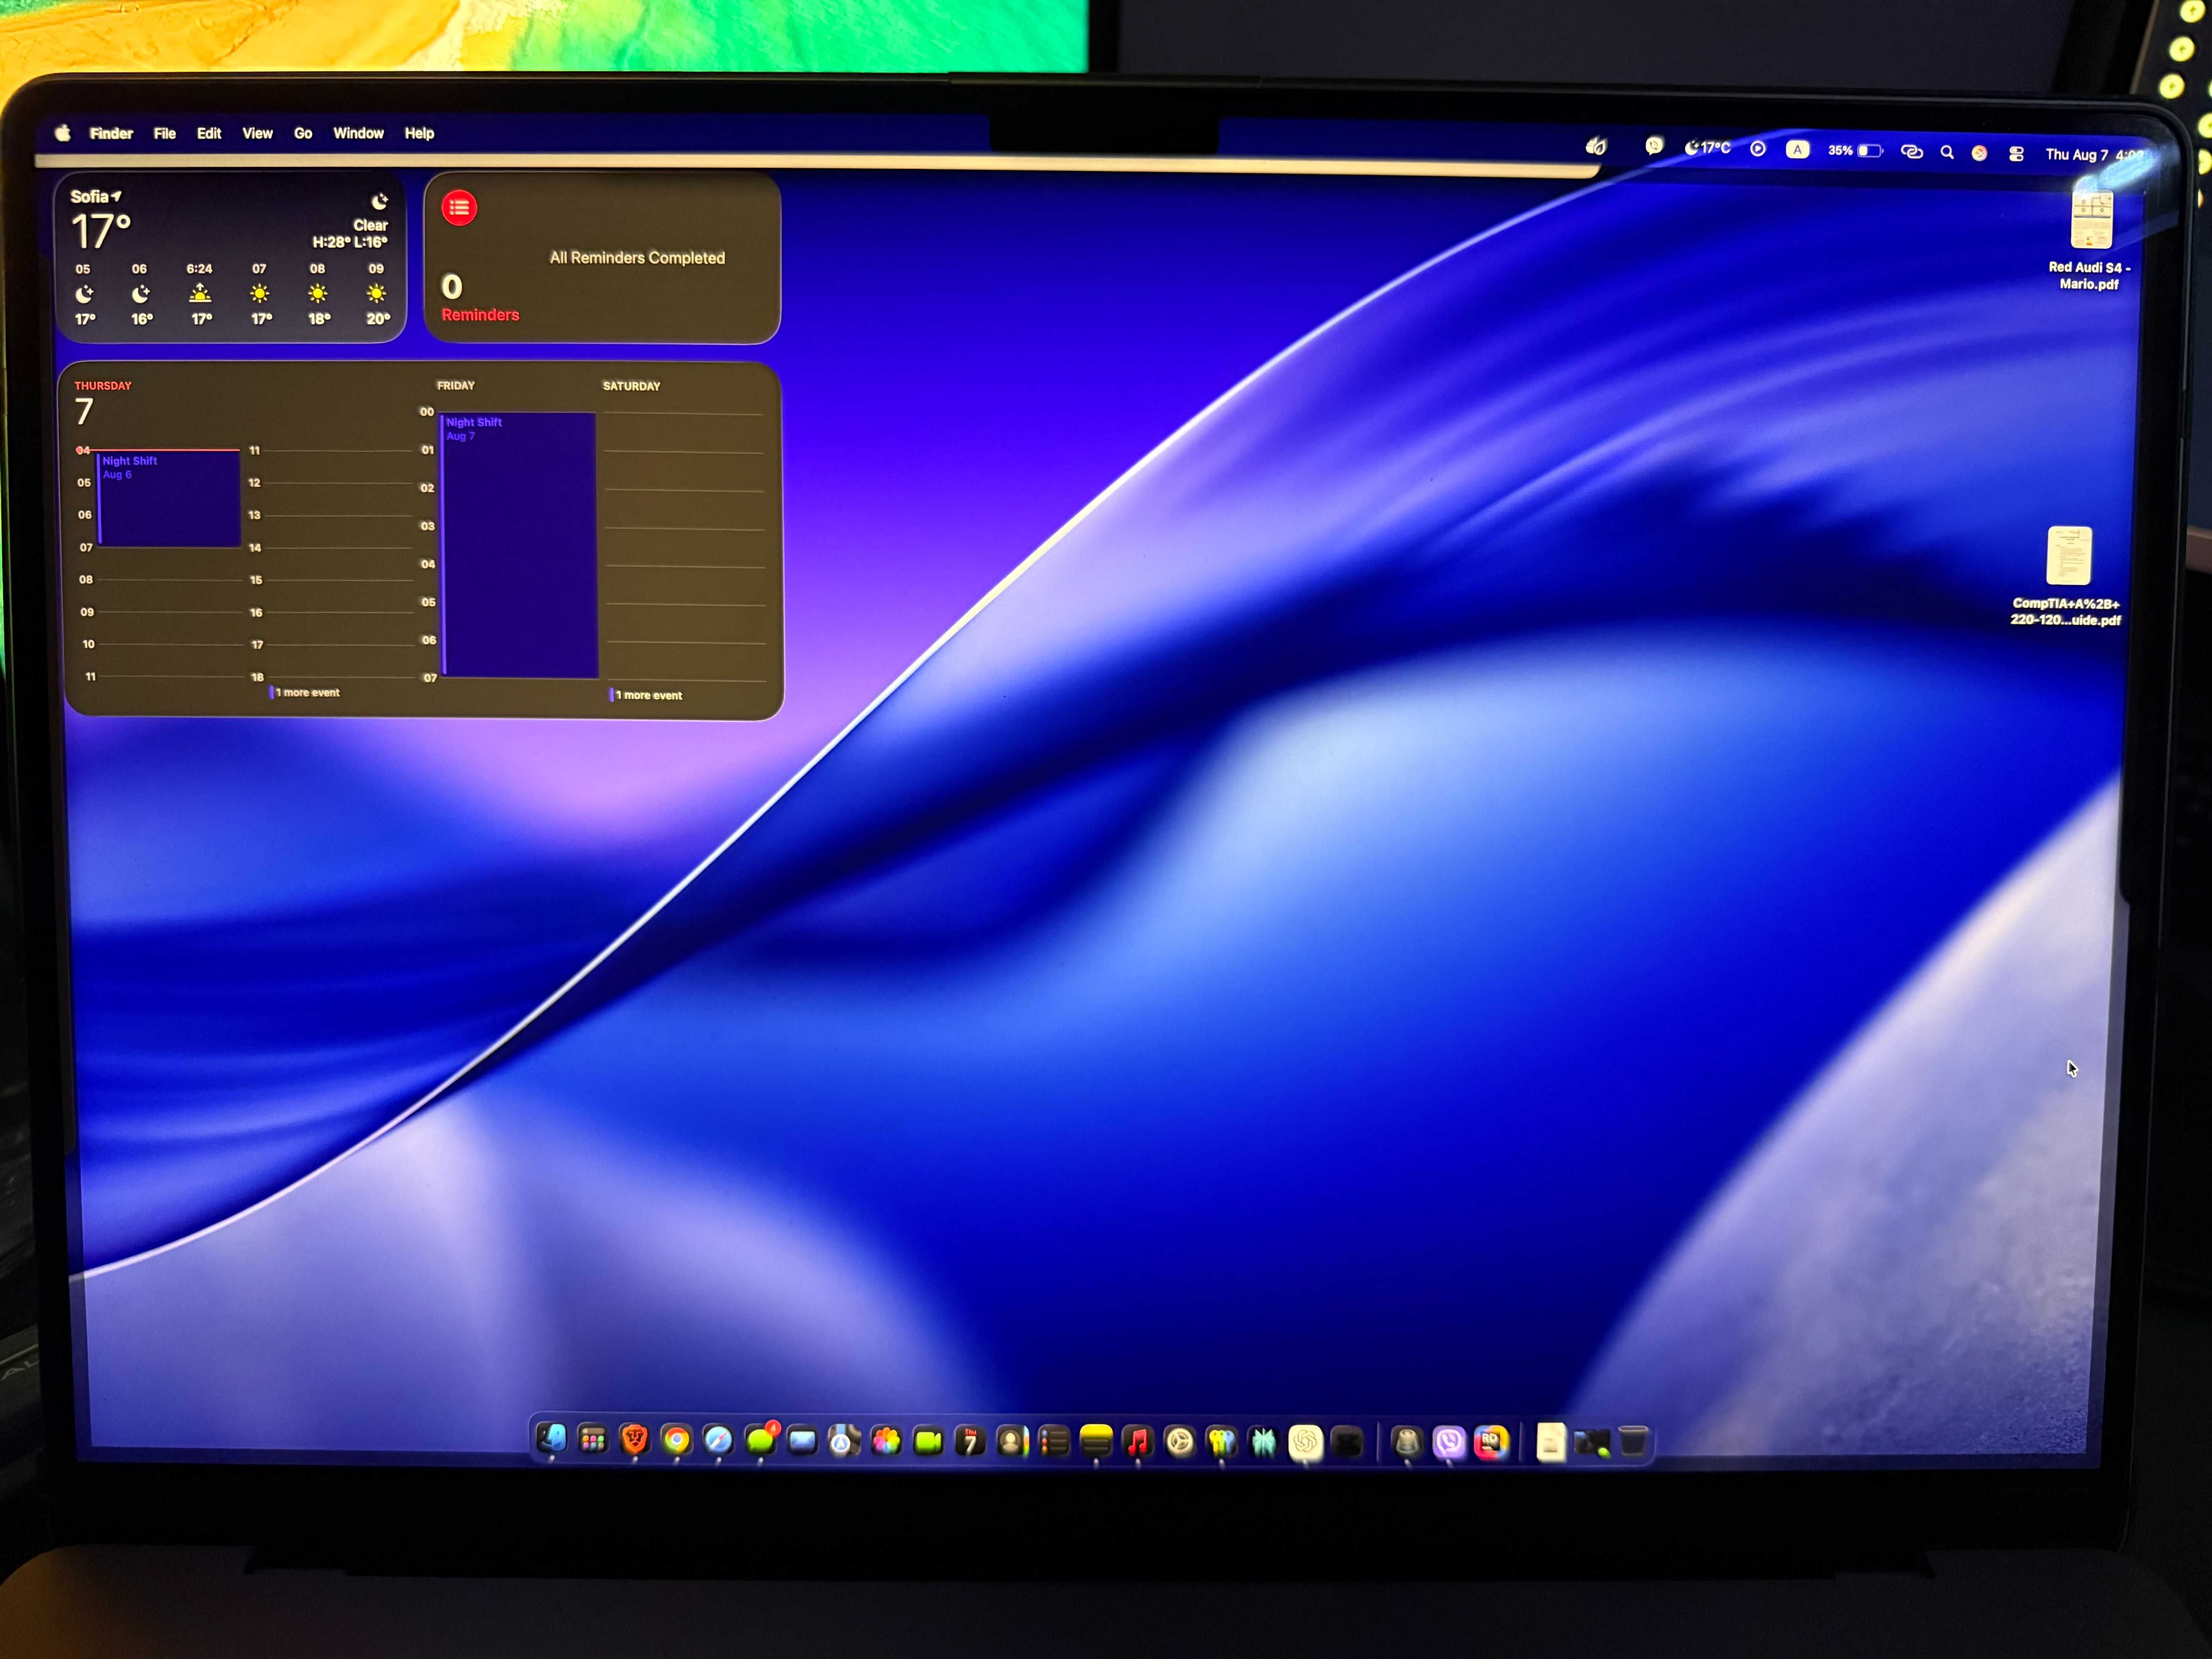The width and height of the screenshot is (2212, 1659).
Task: Open the Finder menu
Action: 111,133
